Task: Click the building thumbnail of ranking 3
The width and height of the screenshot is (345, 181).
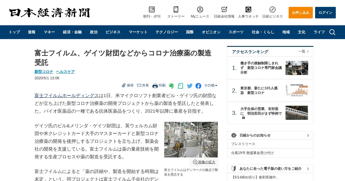Action: point(297,113)
